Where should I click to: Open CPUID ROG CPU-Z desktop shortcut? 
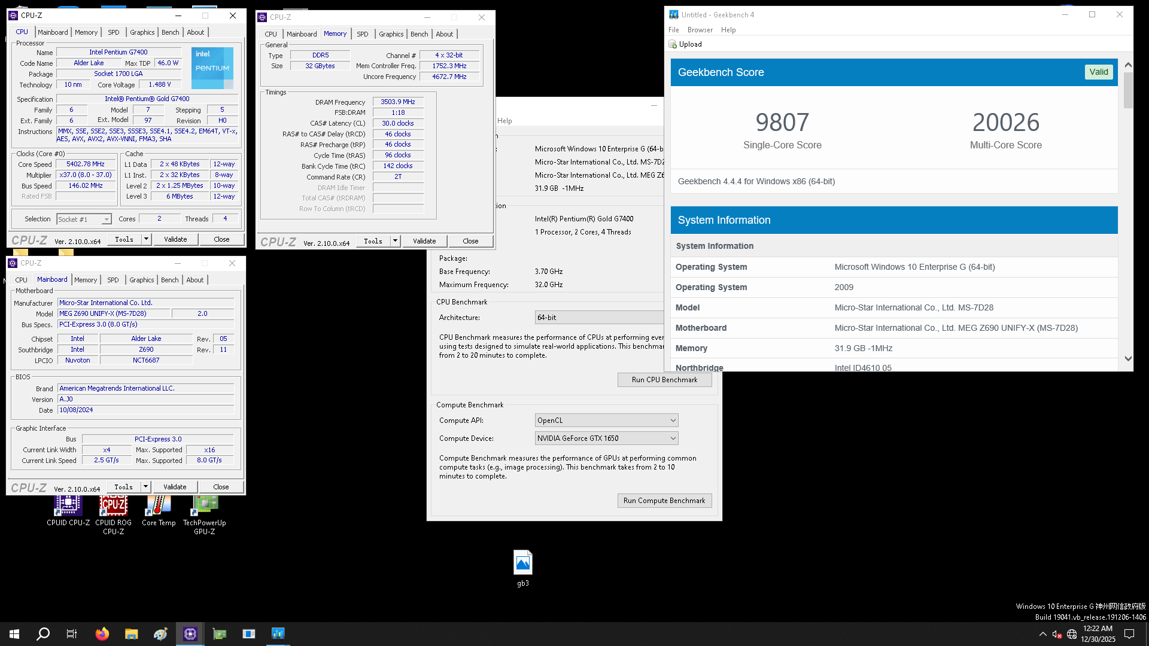114,515
